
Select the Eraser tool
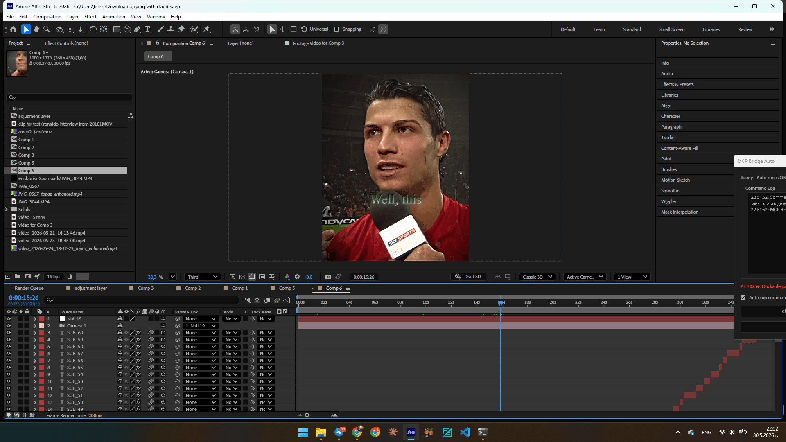181,29
